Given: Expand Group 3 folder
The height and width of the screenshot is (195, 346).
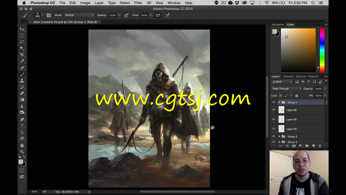Looking at the screenshot, I should 279,136.
